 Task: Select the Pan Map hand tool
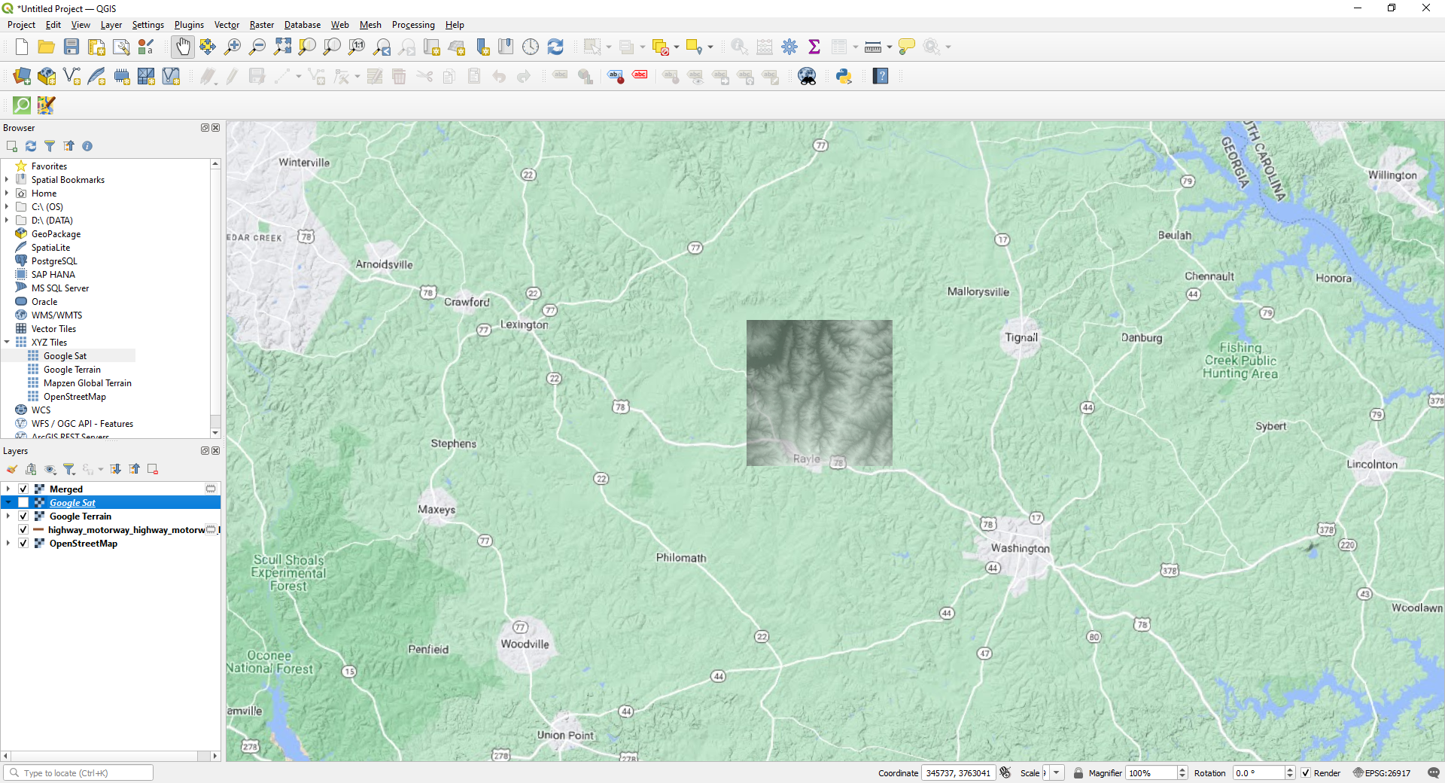183,47
